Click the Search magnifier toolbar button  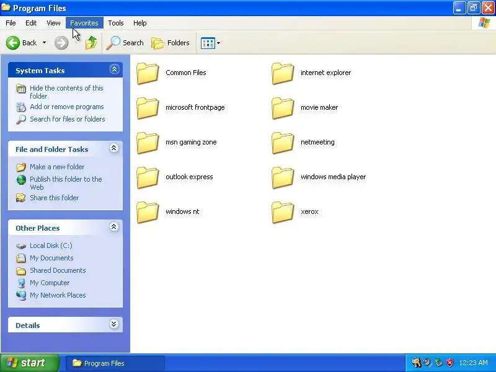click(x=125, y=43)
